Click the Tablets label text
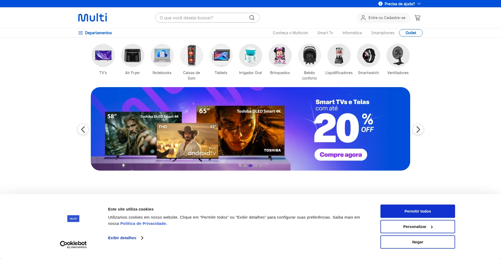Screen dimensions: 501x259 point(221,73)
